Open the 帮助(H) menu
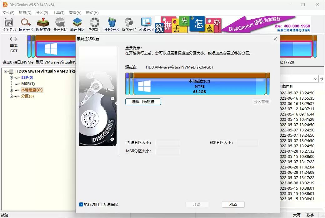This screenshot has width=325, height=218. 92,12
